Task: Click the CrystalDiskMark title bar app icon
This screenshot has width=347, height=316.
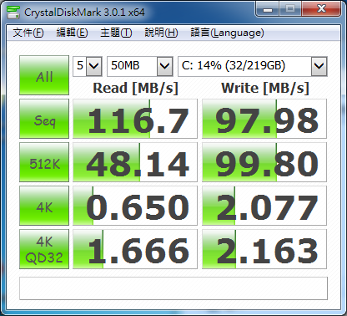Action: click(13, 12)
